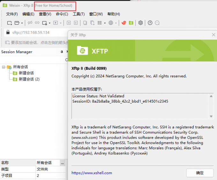Click the Xftp app icon in title bar
This screenshot has height=180, width=217.
tap(5, 5)
